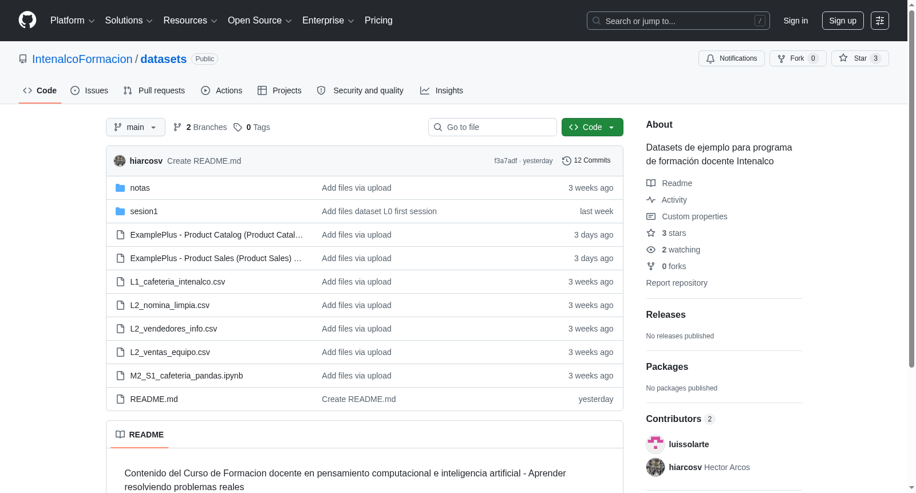Image resolution: width=916 pixels, height=493 pixels.
Task: Click file icon for README.md row
Action: (x=120, y=399)
